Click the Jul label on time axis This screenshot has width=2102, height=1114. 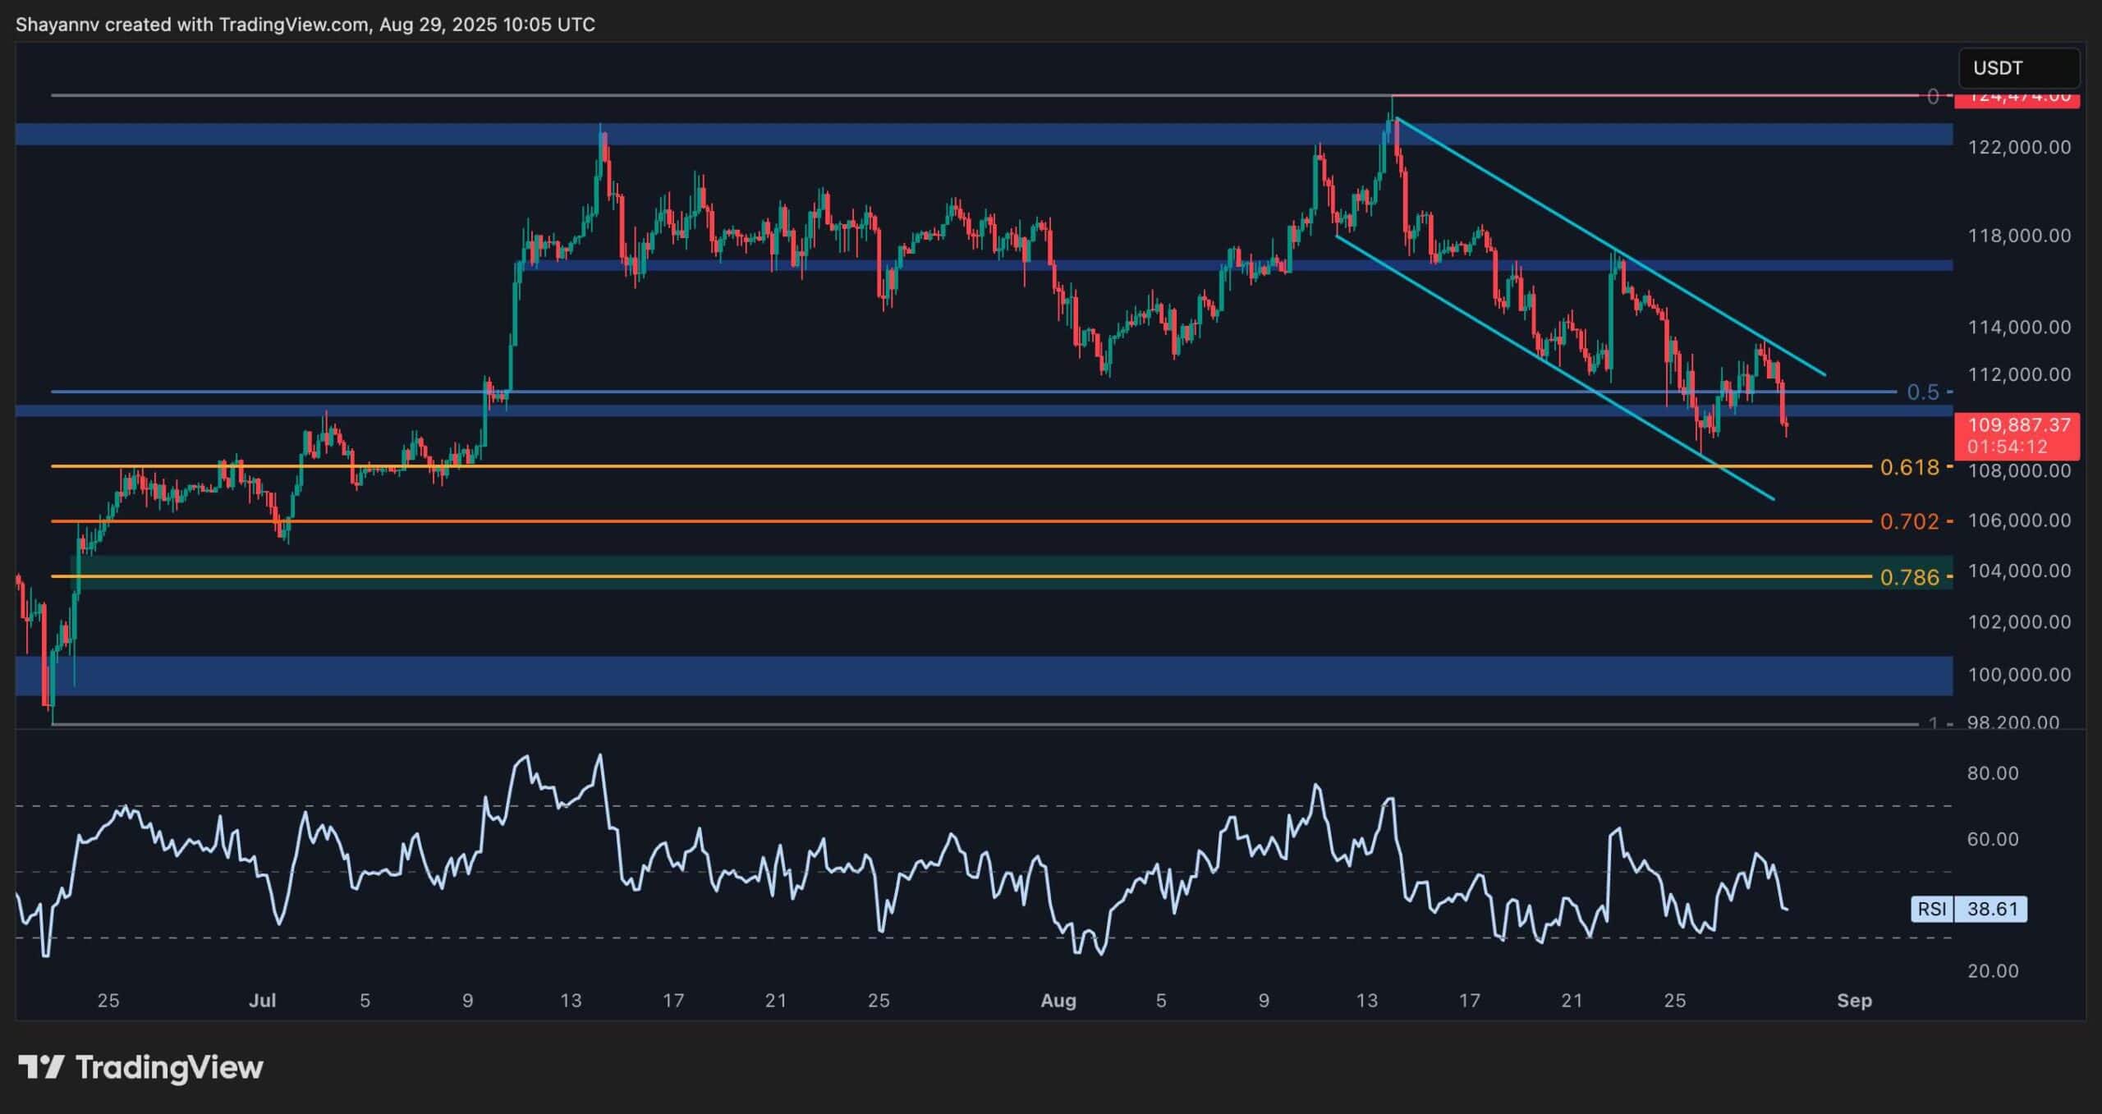click(x=262, y=1000)
